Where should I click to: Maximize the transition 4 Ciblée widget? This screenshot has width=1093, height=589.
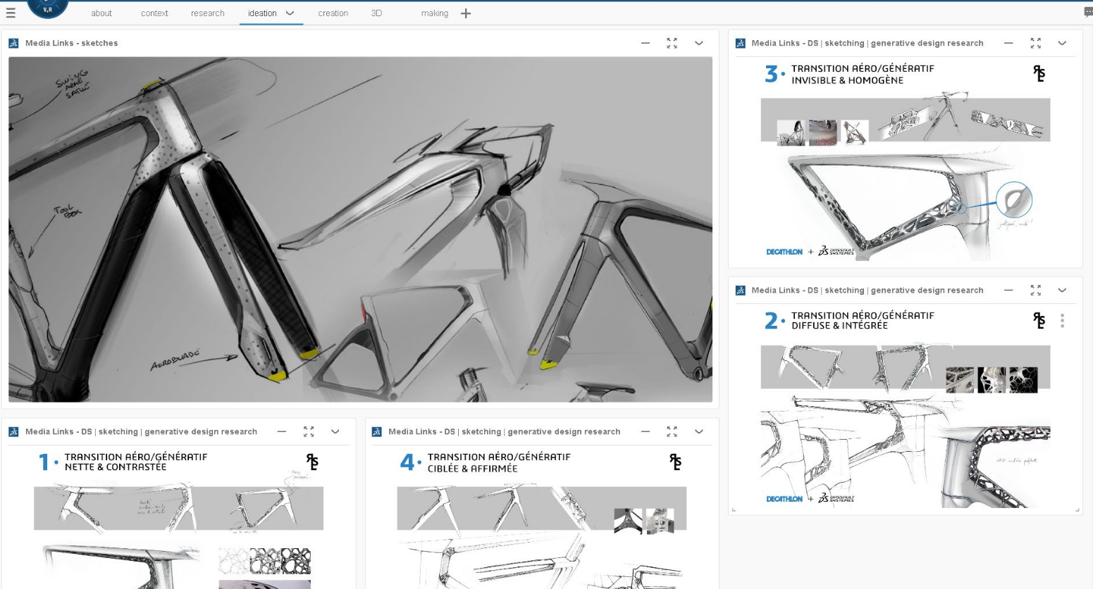click(x=672, y=431)
